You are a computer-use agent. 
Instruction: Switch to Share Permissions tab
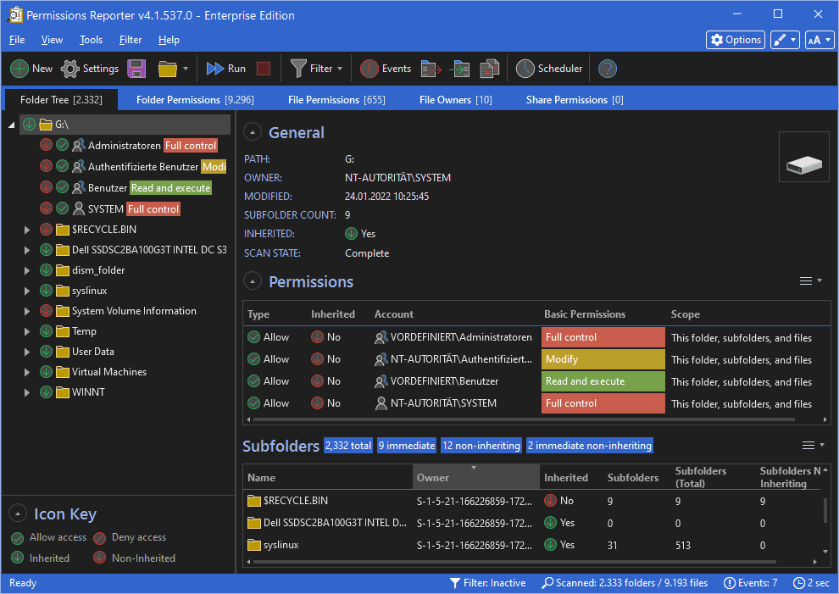click(x=574, y=100)
